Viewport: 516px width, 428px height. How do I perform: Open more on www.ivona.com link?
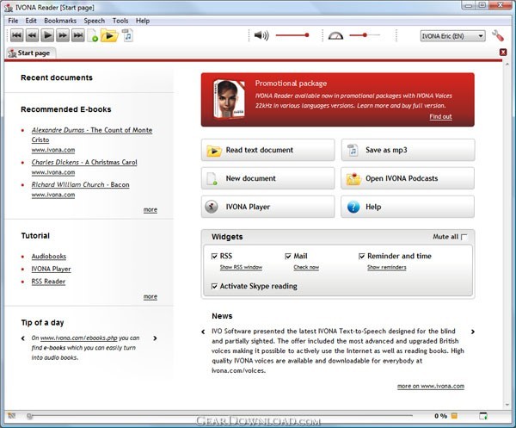click(x=431, y=386)
